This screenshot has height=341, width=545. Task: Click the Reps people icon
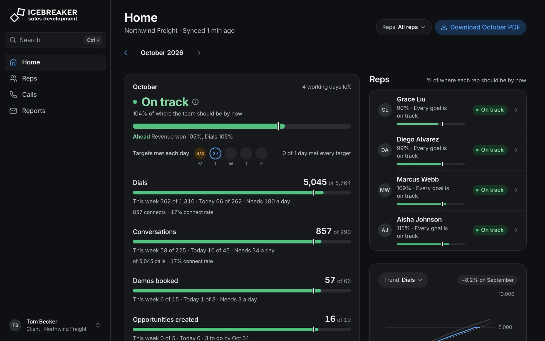tap(13, 78)
